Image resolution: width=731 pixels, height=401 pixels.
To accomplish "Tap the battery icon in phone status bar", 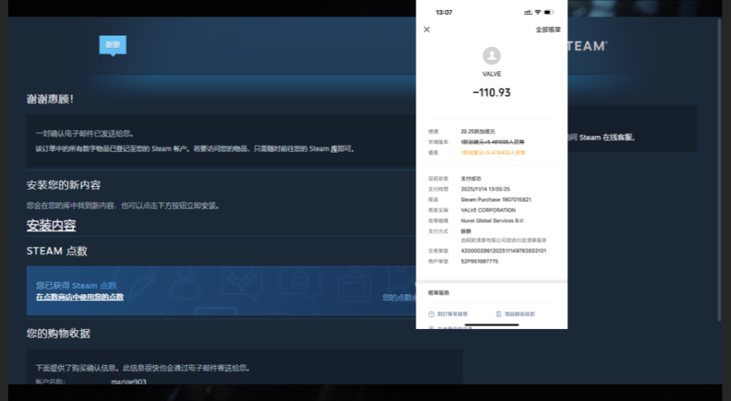I will [x=548, y=12].
